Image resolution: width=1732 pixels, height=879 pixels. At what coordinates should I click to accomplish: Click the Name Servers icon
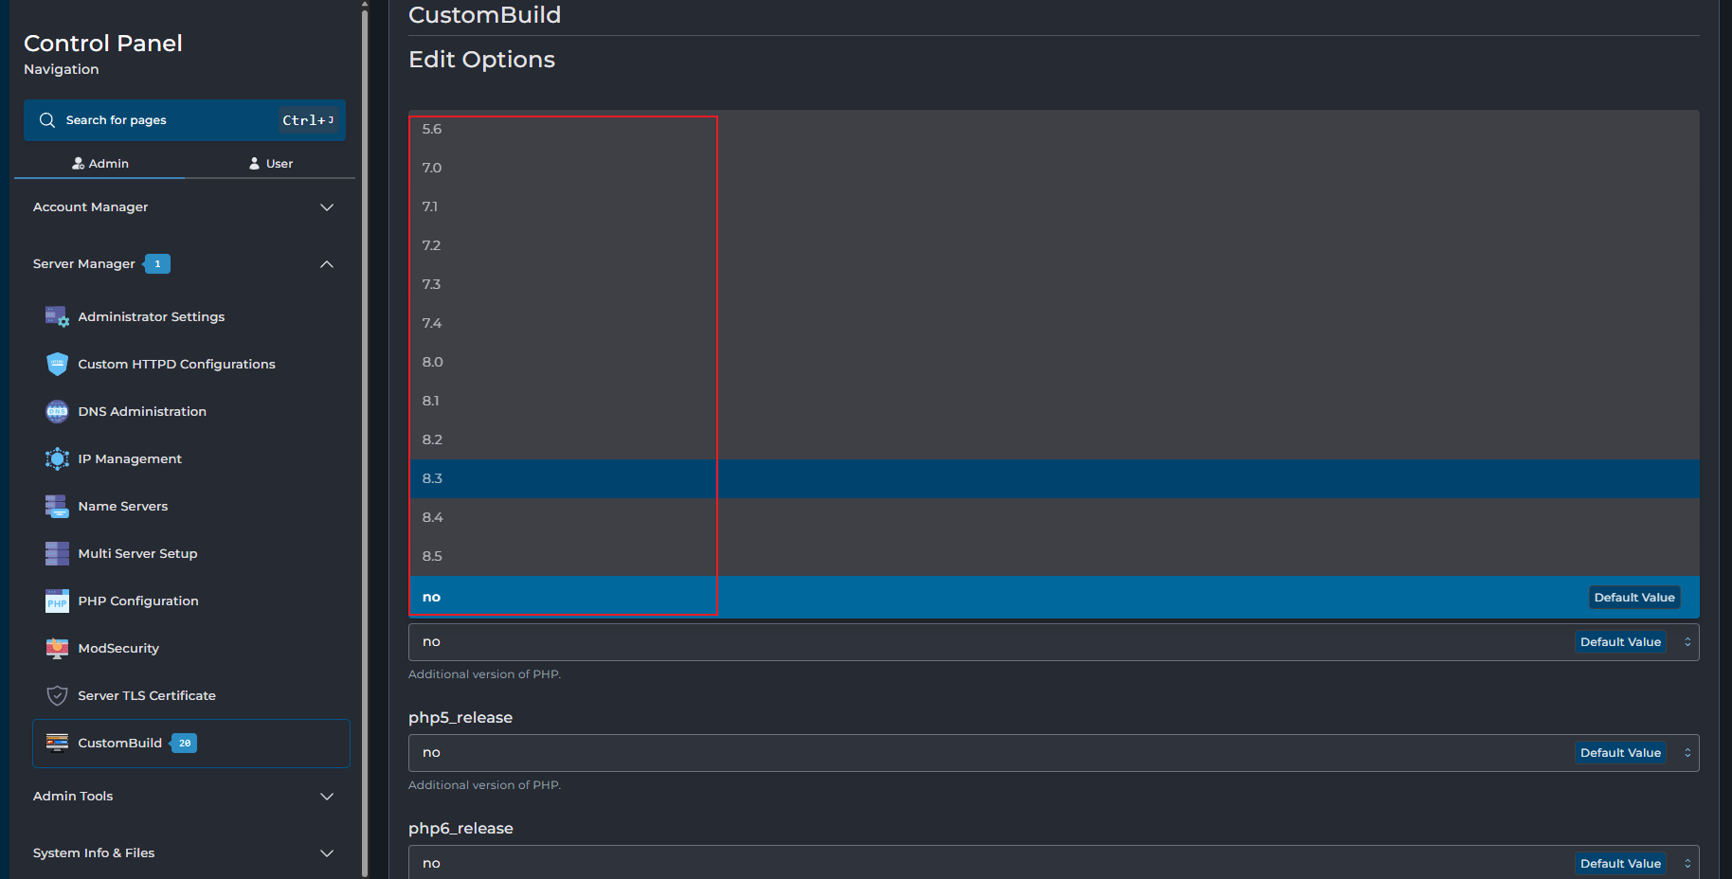pyautogui.click(x=57, y=507)
